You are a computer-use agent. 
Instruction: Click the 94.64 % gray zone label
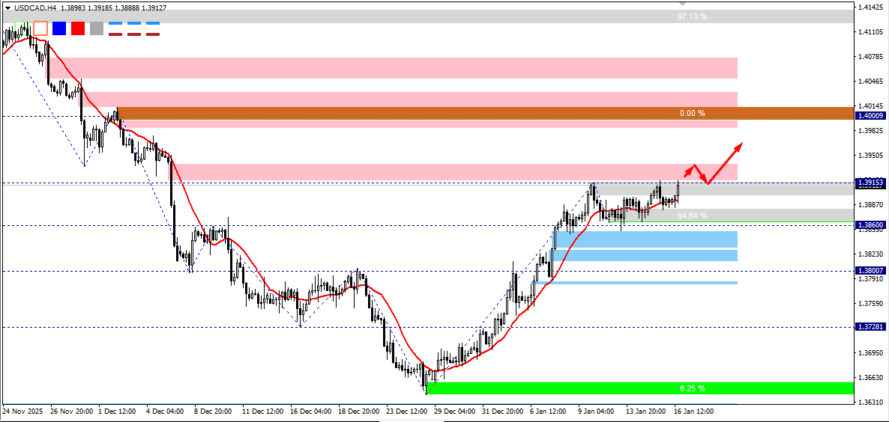[693, 215]
